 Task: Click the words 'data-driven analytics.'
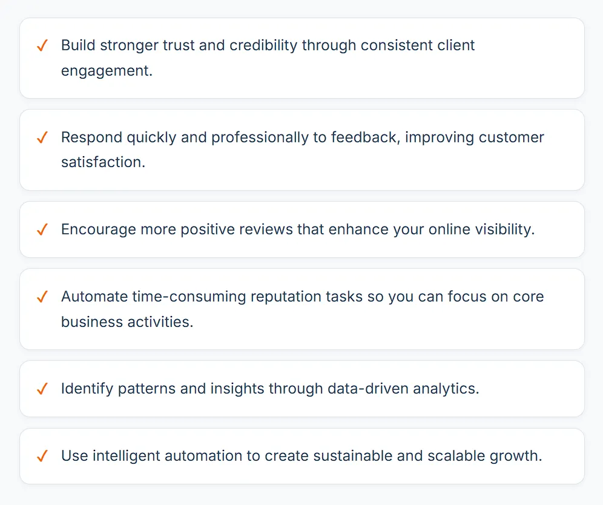(x=404, y=389)
